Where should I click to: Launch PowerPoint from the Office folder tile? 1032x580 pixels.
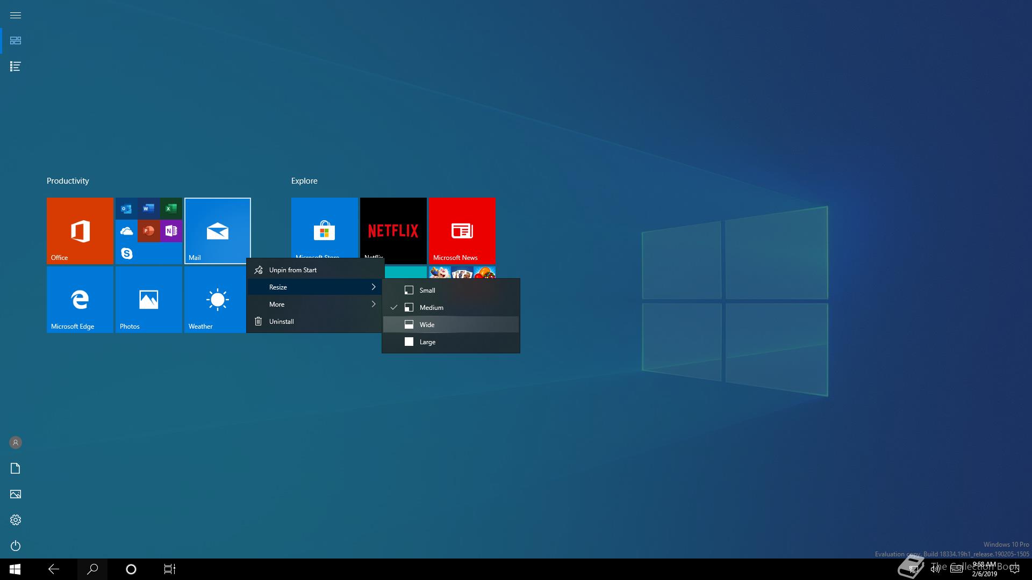coord(149,231)
